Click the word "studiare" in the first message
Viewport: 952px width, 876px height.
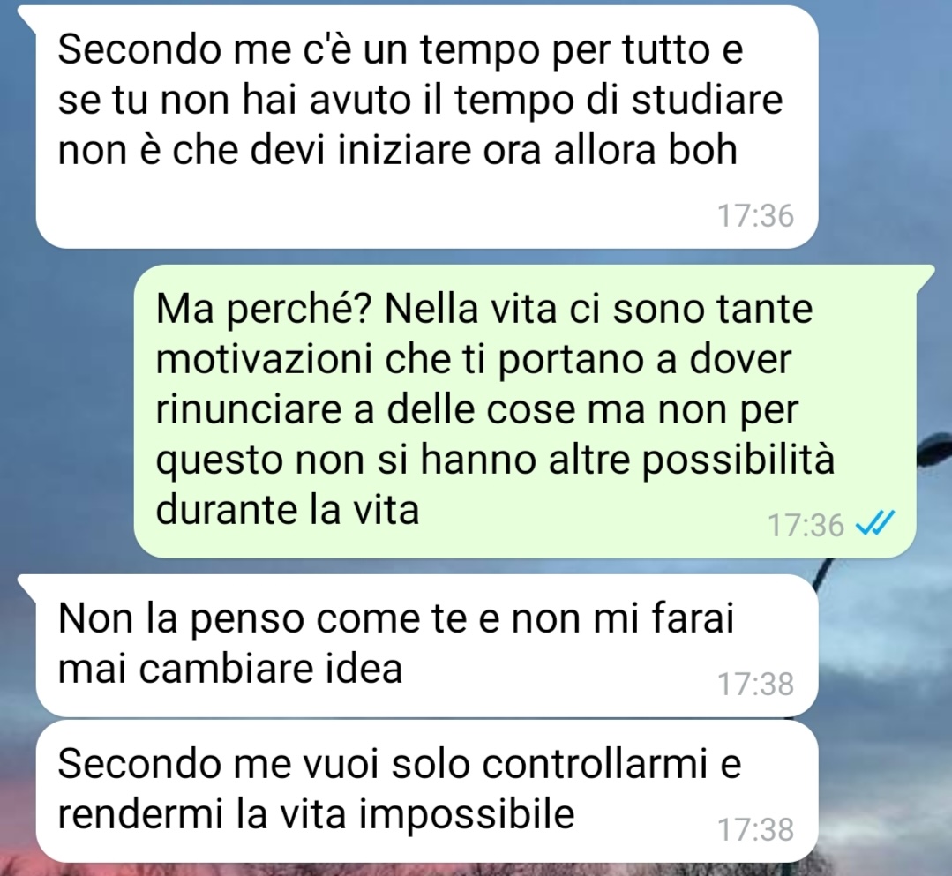[x=707, y=100]
